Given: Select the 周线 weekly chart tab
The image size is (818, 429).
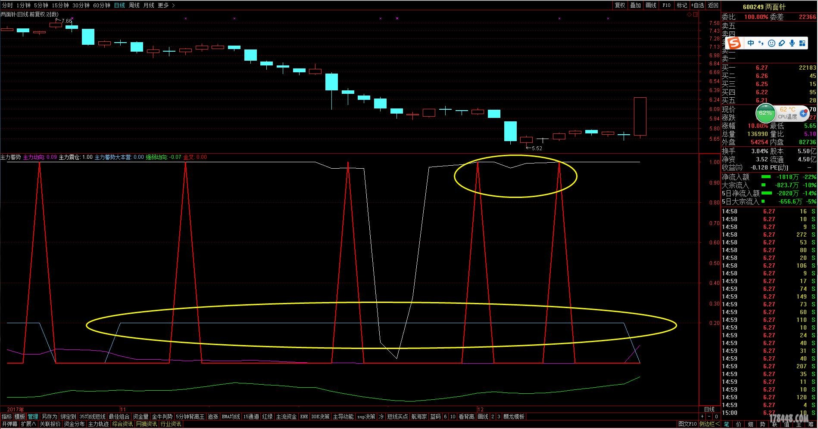Looking at the screenshot, I should click(134, 5).
